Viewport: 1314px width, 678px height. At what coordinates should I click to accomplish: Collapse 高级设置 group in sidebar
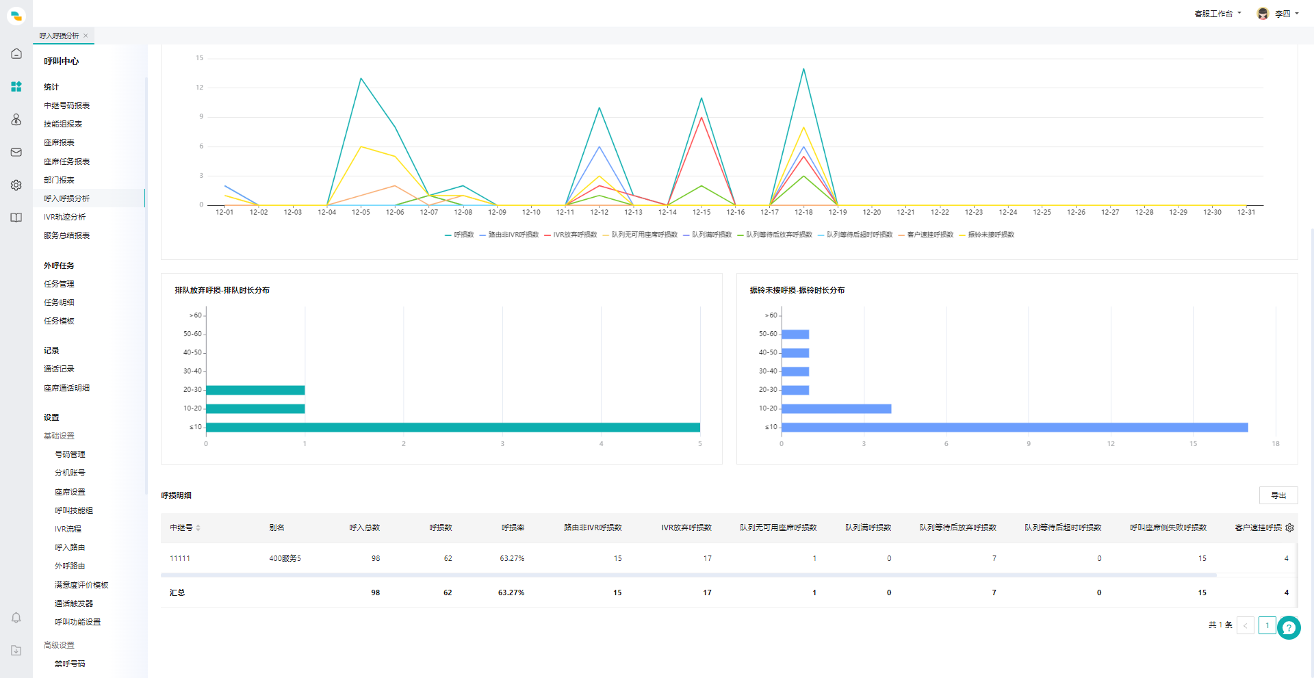point(59,645)
